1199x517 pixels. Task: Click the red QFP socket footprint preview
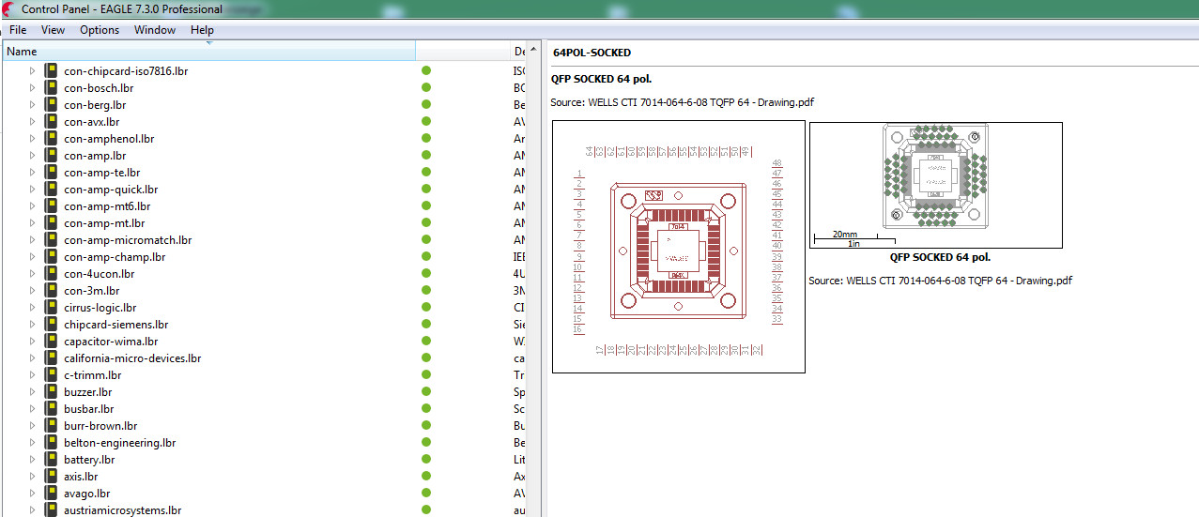tap(678, 247)
